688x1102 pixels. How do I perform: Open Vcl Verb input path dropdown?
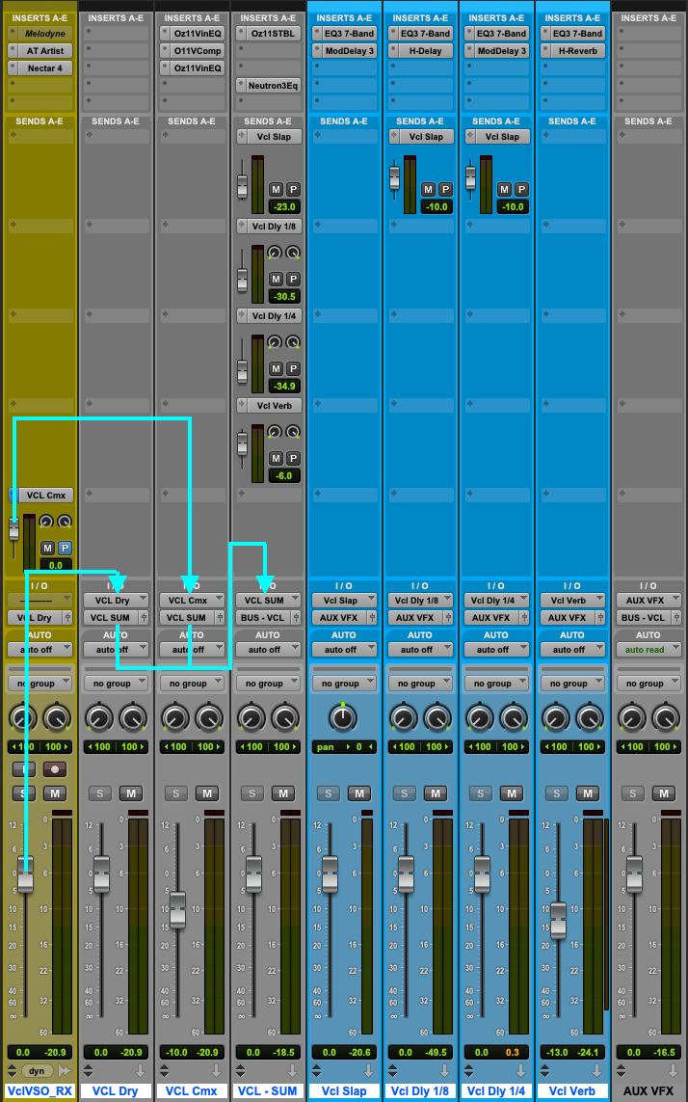pyautogui.click(x=572, y=601)
